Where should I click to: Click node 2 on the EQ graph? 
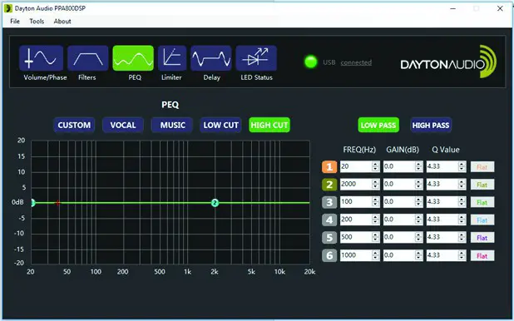215,203
